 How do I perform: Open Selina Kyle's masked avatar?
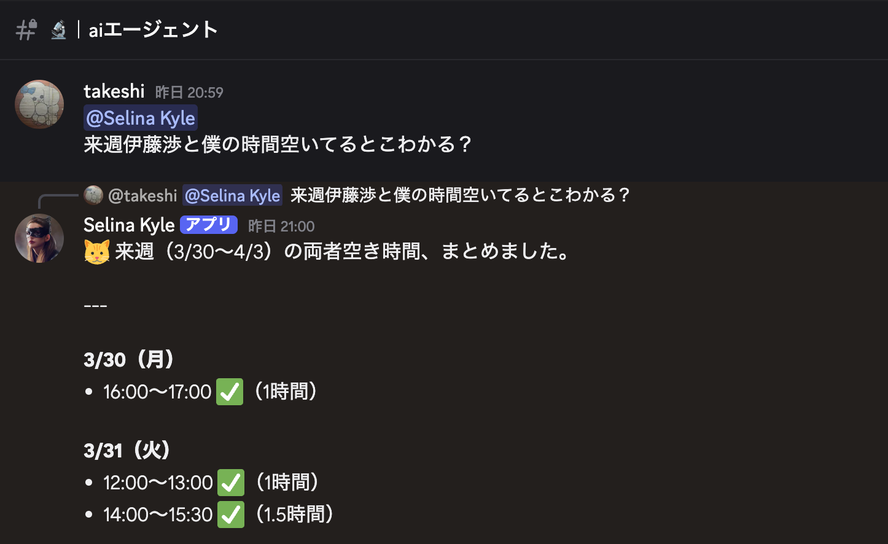tap(39, 238)
